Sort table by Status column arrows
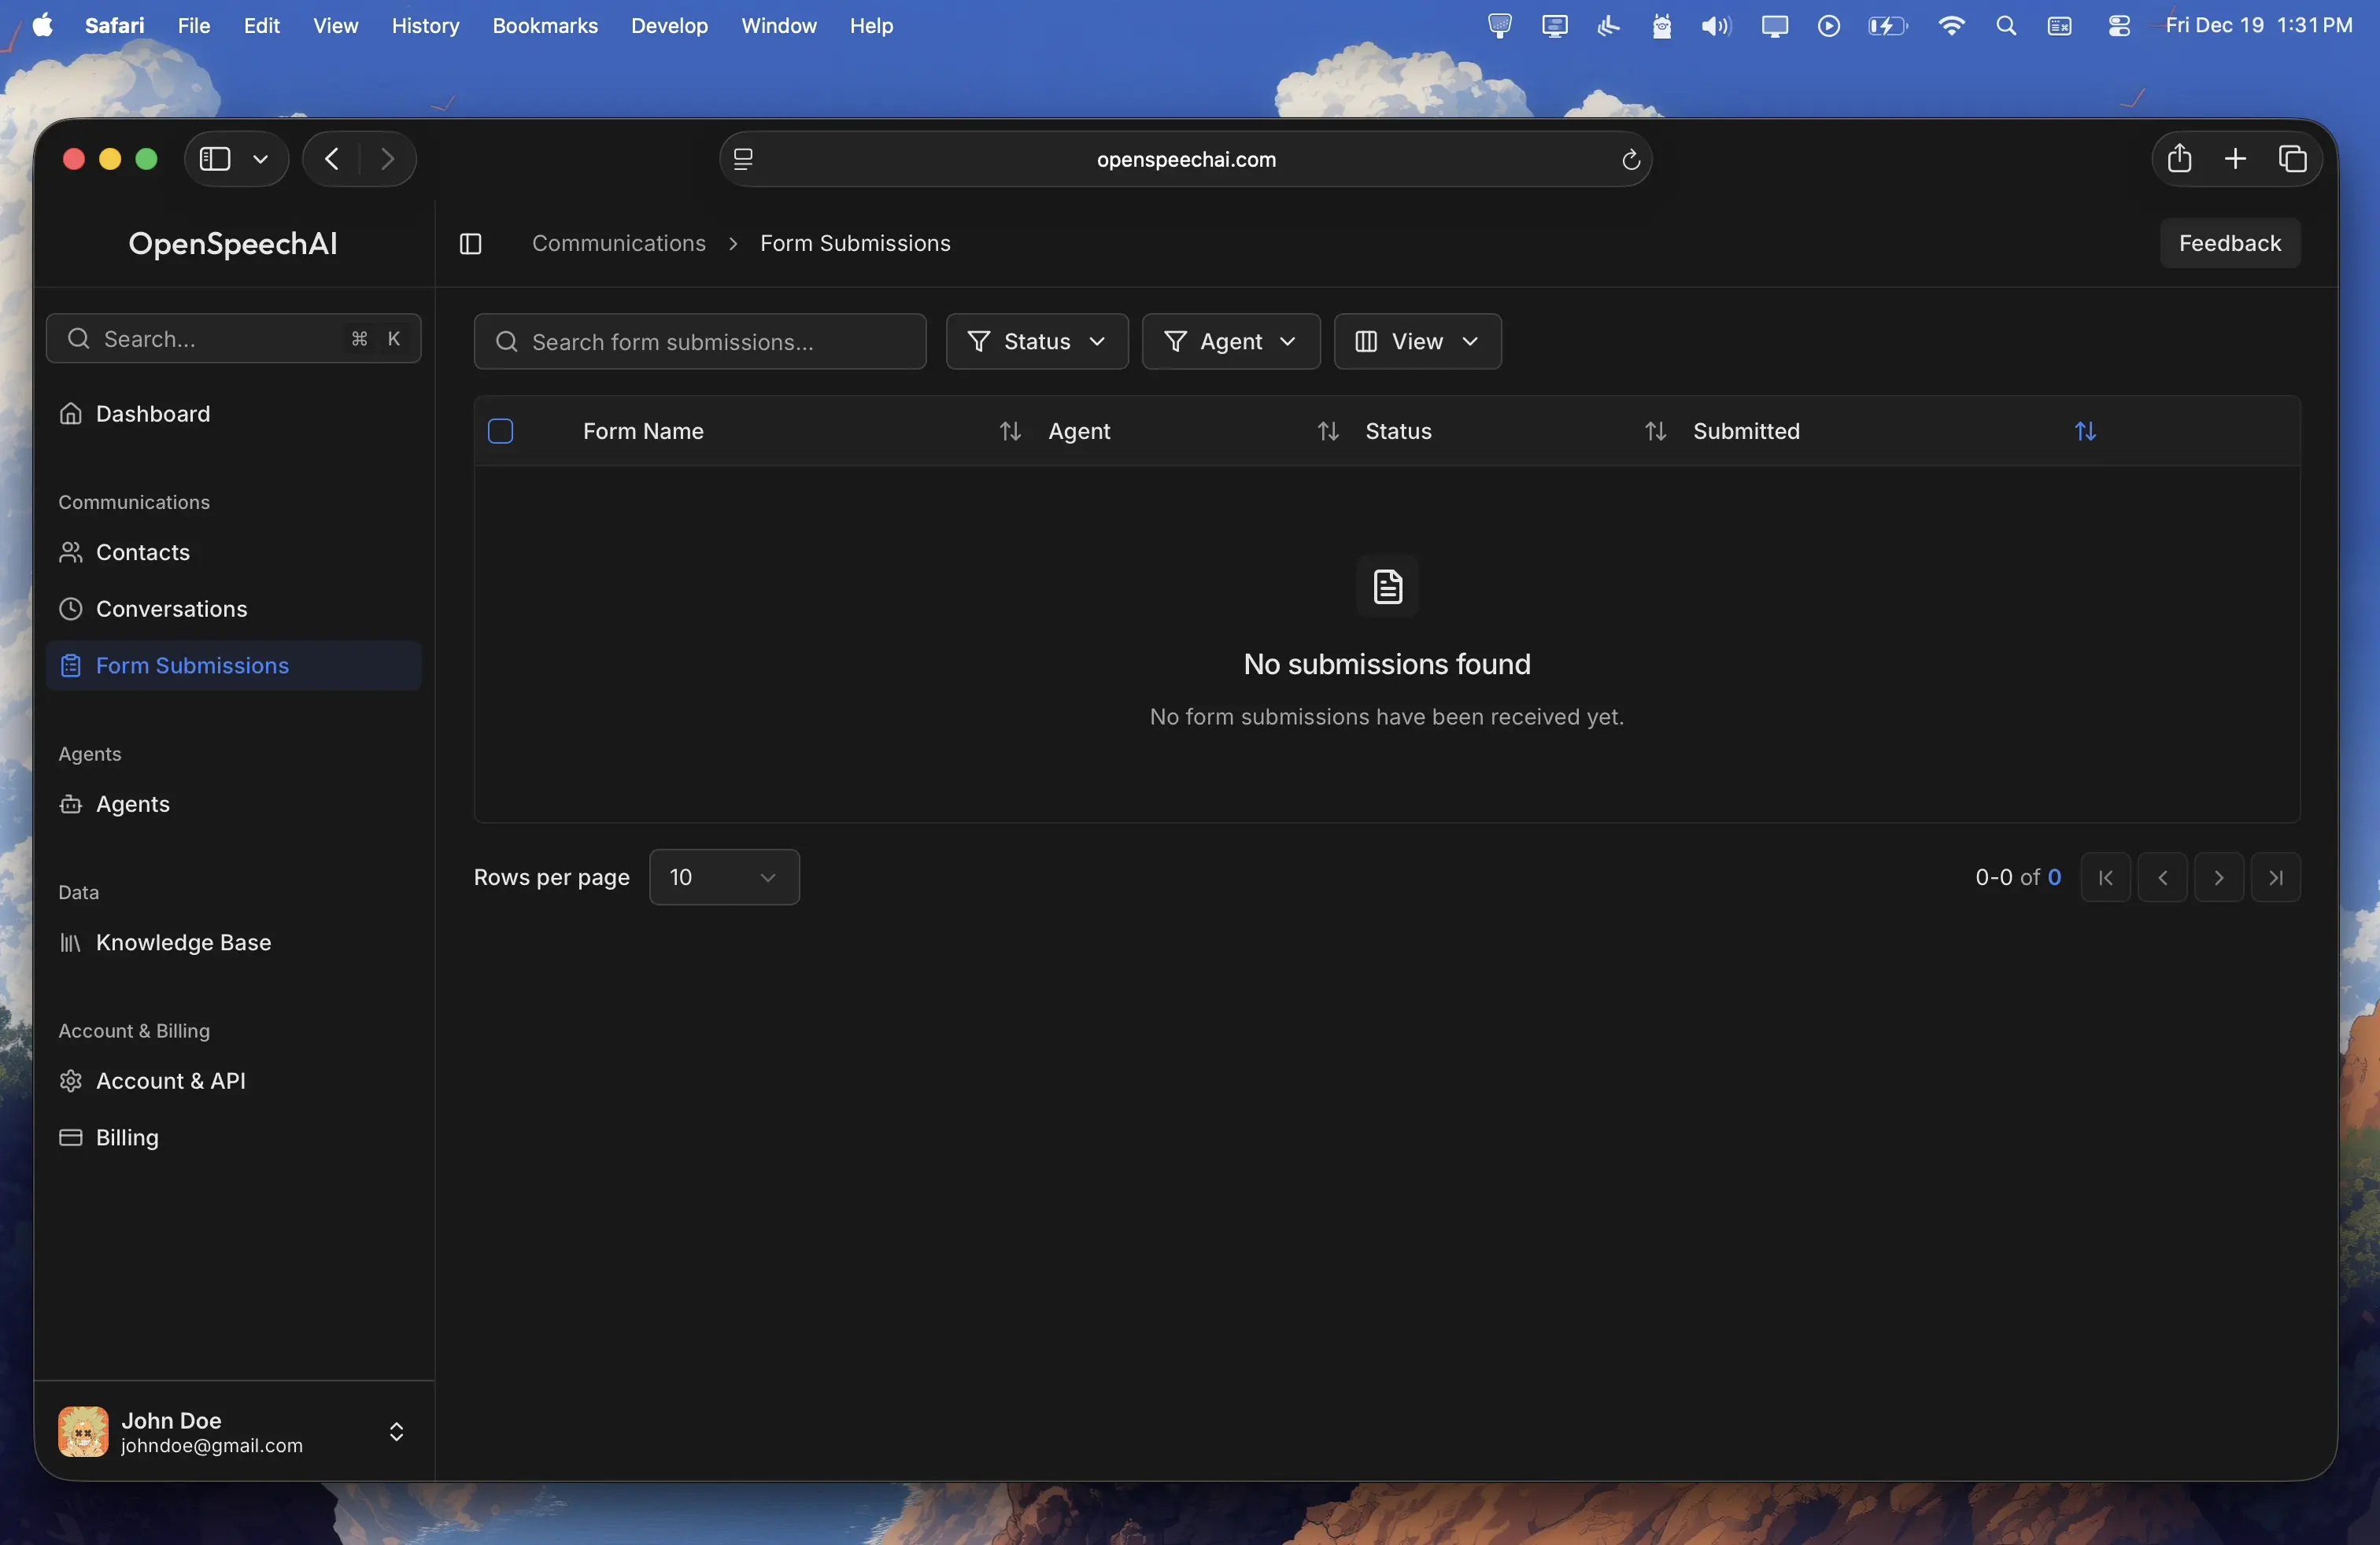 click(x=1656, y=432)
